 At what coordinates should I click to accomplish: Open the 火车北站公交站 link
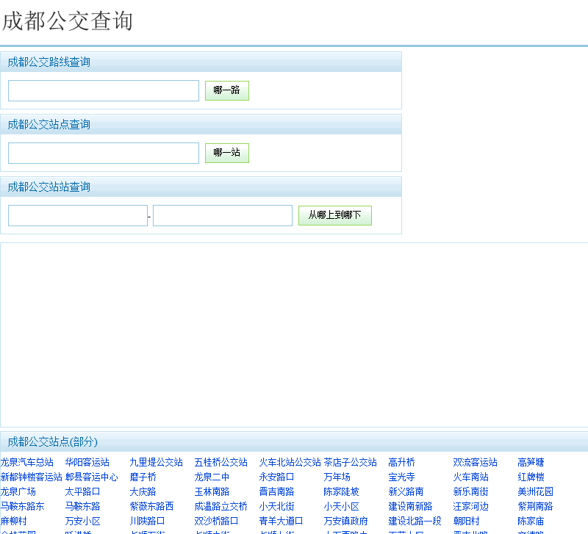coord(290,463)
